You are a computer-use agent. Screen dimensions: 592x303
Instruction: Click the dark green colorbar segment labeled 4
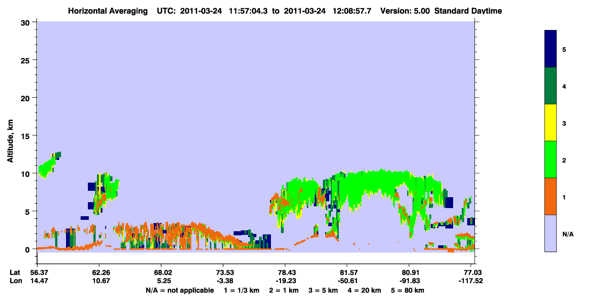pyautogui.click(x=551, y=86)
